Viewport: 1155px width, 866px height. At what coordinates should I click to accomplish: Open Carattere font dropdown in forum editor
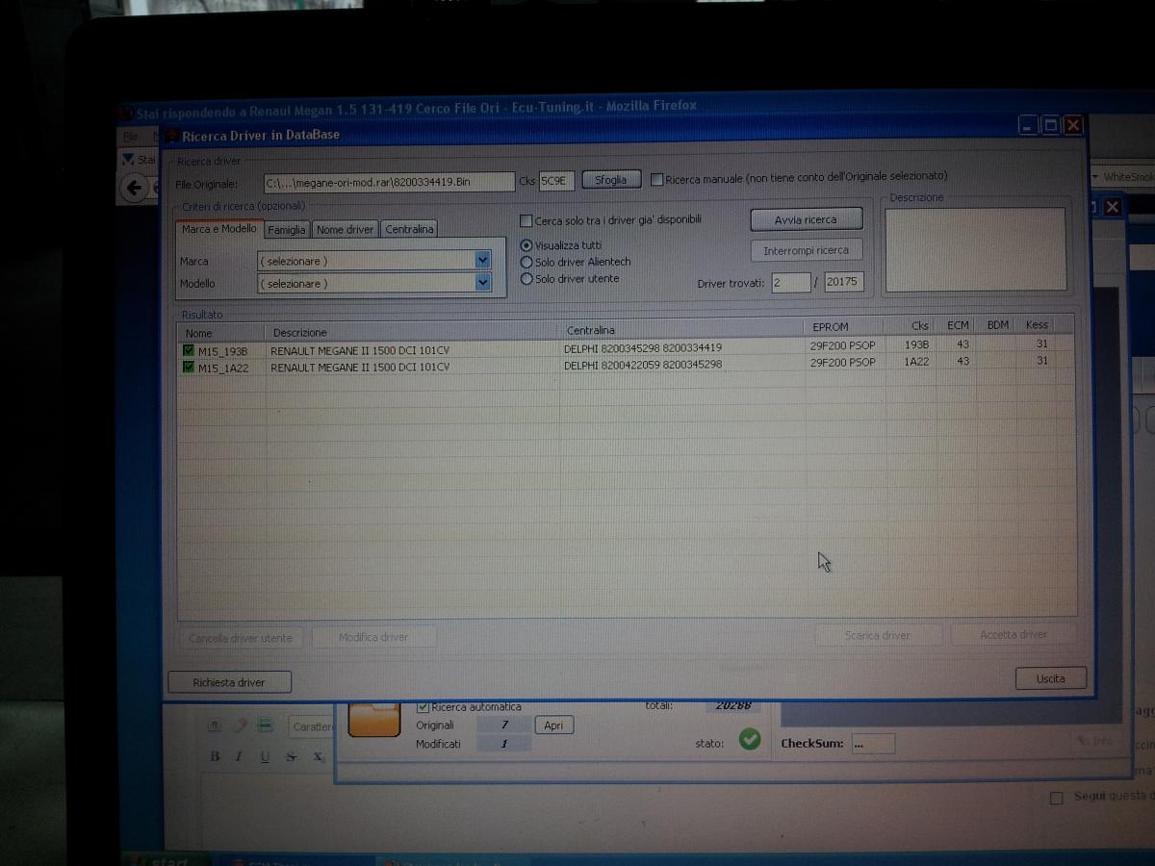tap(312, 726)
